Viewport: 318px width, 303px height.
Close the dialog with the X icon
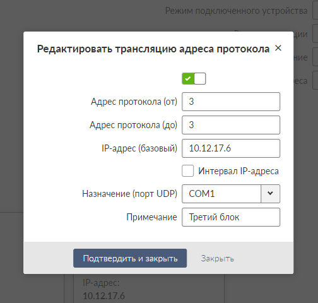278,48
